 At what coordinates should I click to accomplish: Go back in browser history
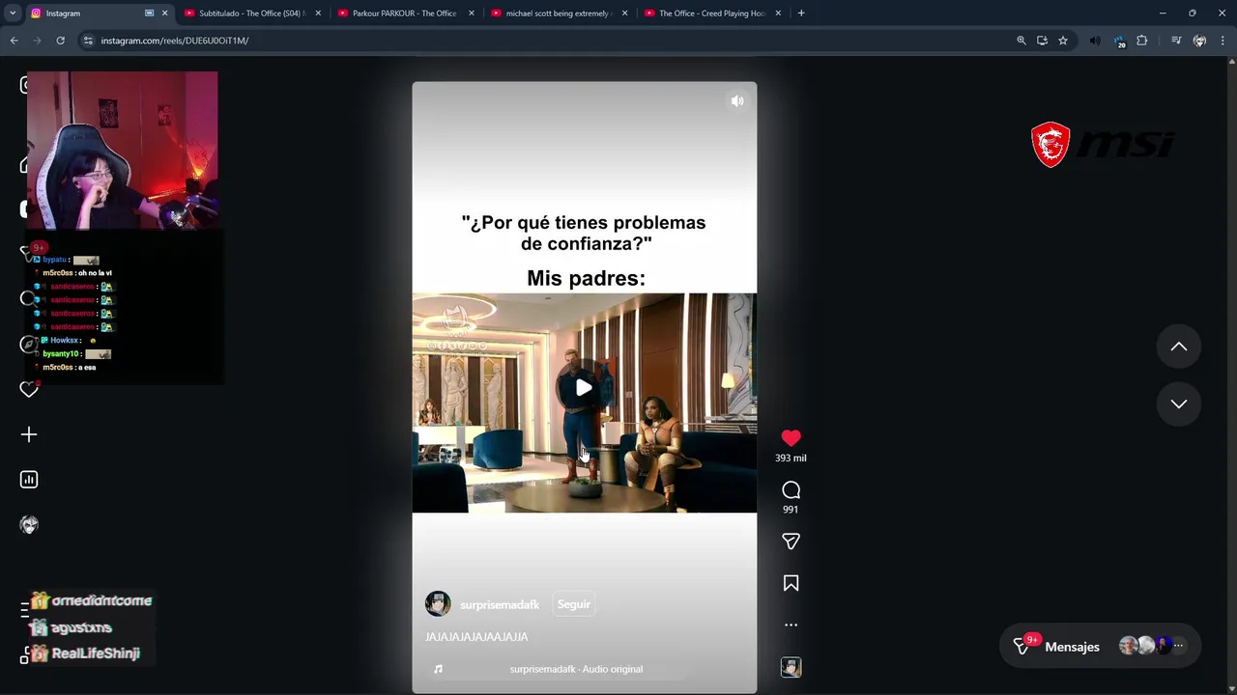(14, 41)
